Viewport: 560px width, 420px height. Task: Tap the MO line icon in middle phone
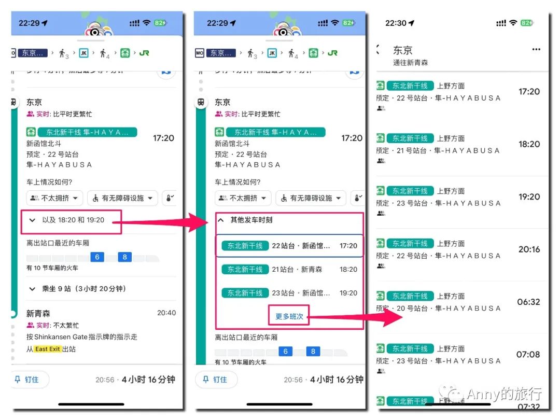pos(200,53)
